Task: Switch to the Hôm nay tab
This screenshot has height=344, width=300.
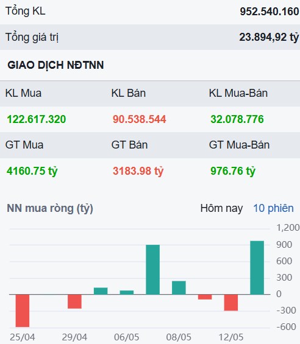Action: 221,208
